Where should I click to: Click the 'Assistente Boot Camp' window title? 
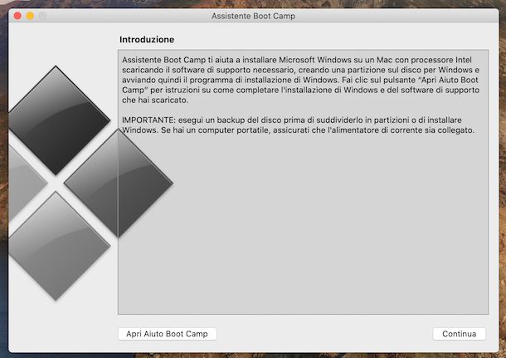coord(253,16)
